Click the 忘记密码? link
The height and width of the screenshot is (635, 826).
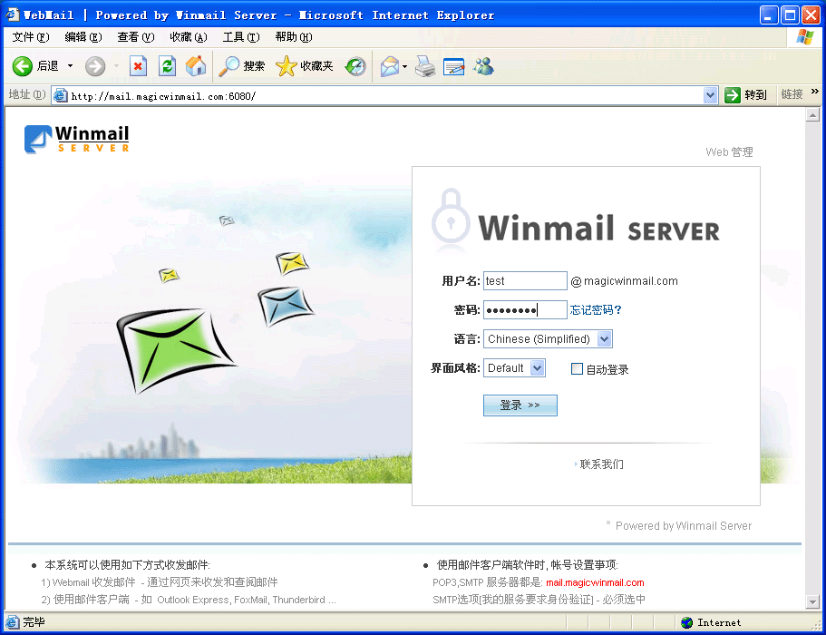click(596, 310)
